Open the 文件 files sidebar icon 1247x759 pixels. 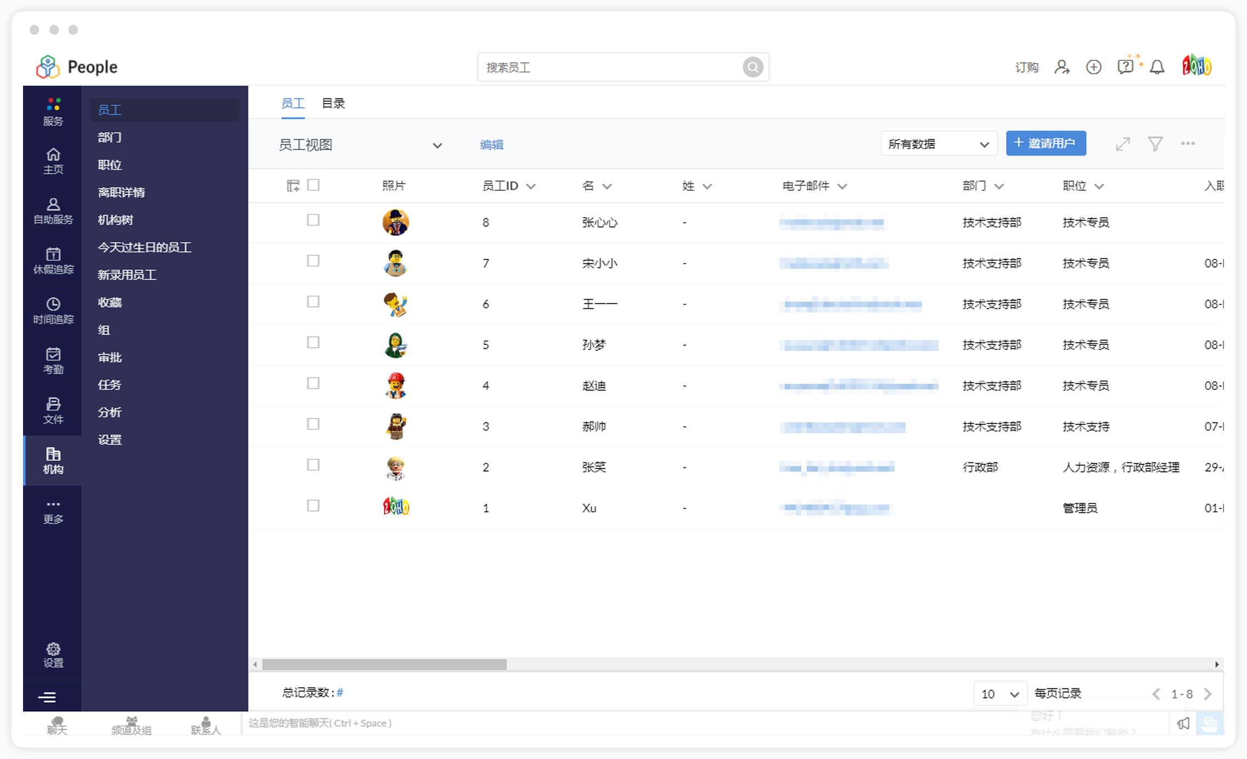[x=53, y=410]
